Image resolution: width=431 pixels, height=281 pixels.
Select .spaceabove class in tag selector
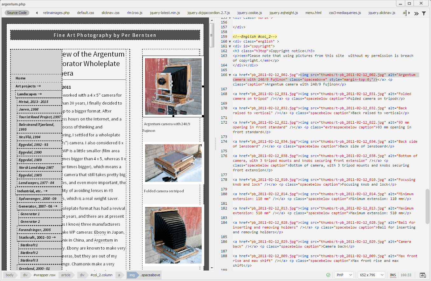click(151, 275)
